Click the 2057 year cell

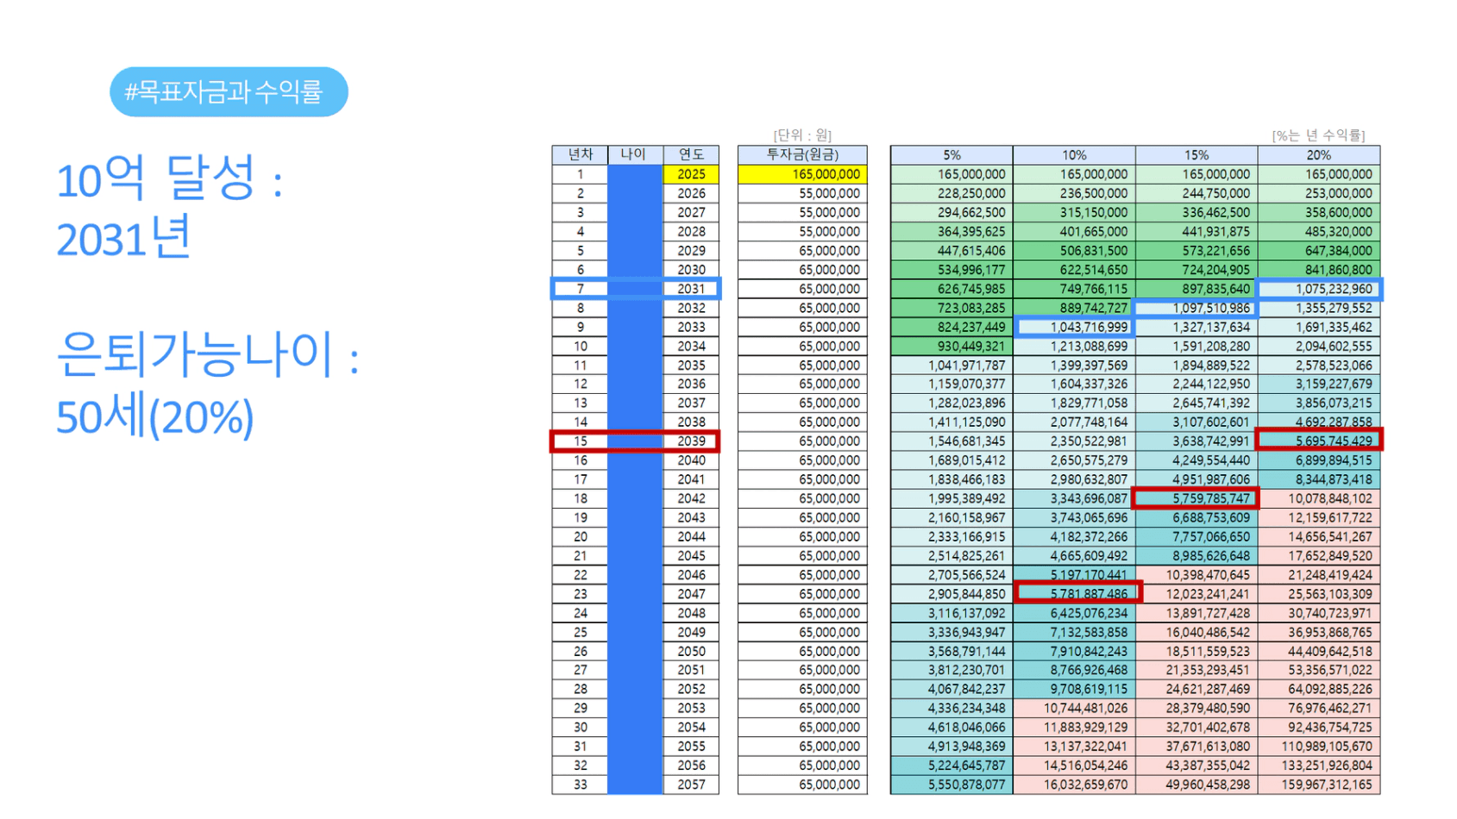coord(691,785)
